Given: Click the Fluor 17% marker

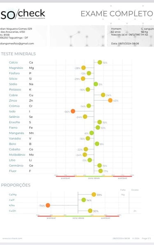Looking at the screenshot, I should [101, 171].
